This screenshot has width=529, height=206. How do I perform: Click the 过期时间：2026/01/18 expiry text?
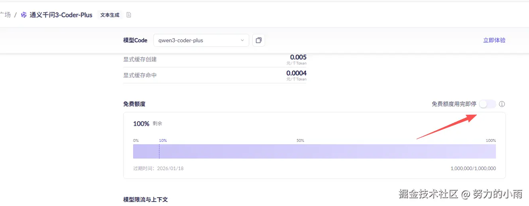(x=158, y=169)
